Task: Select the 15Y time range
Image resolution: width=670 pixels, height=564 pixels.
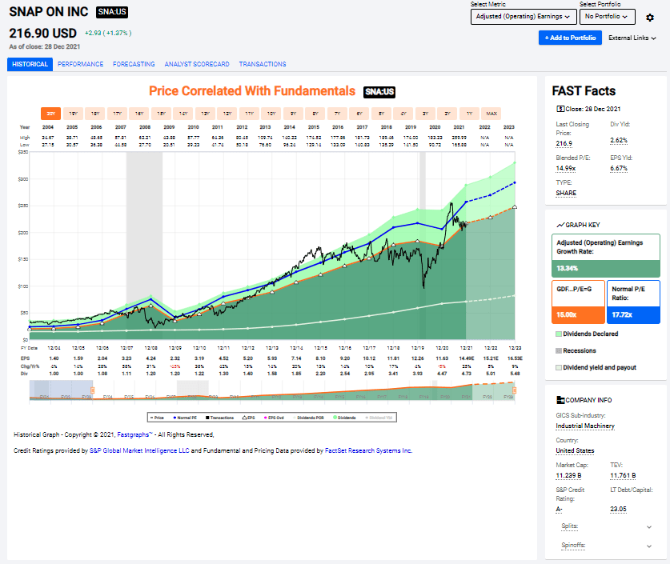Action: tap(161, 114)
